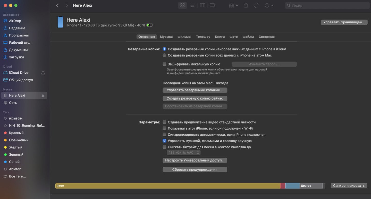Switch to list view

click(192, 5)
